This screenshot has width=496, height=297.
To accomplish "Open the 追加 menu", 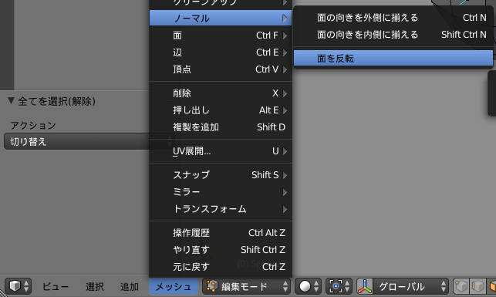I will coord(130,286).
